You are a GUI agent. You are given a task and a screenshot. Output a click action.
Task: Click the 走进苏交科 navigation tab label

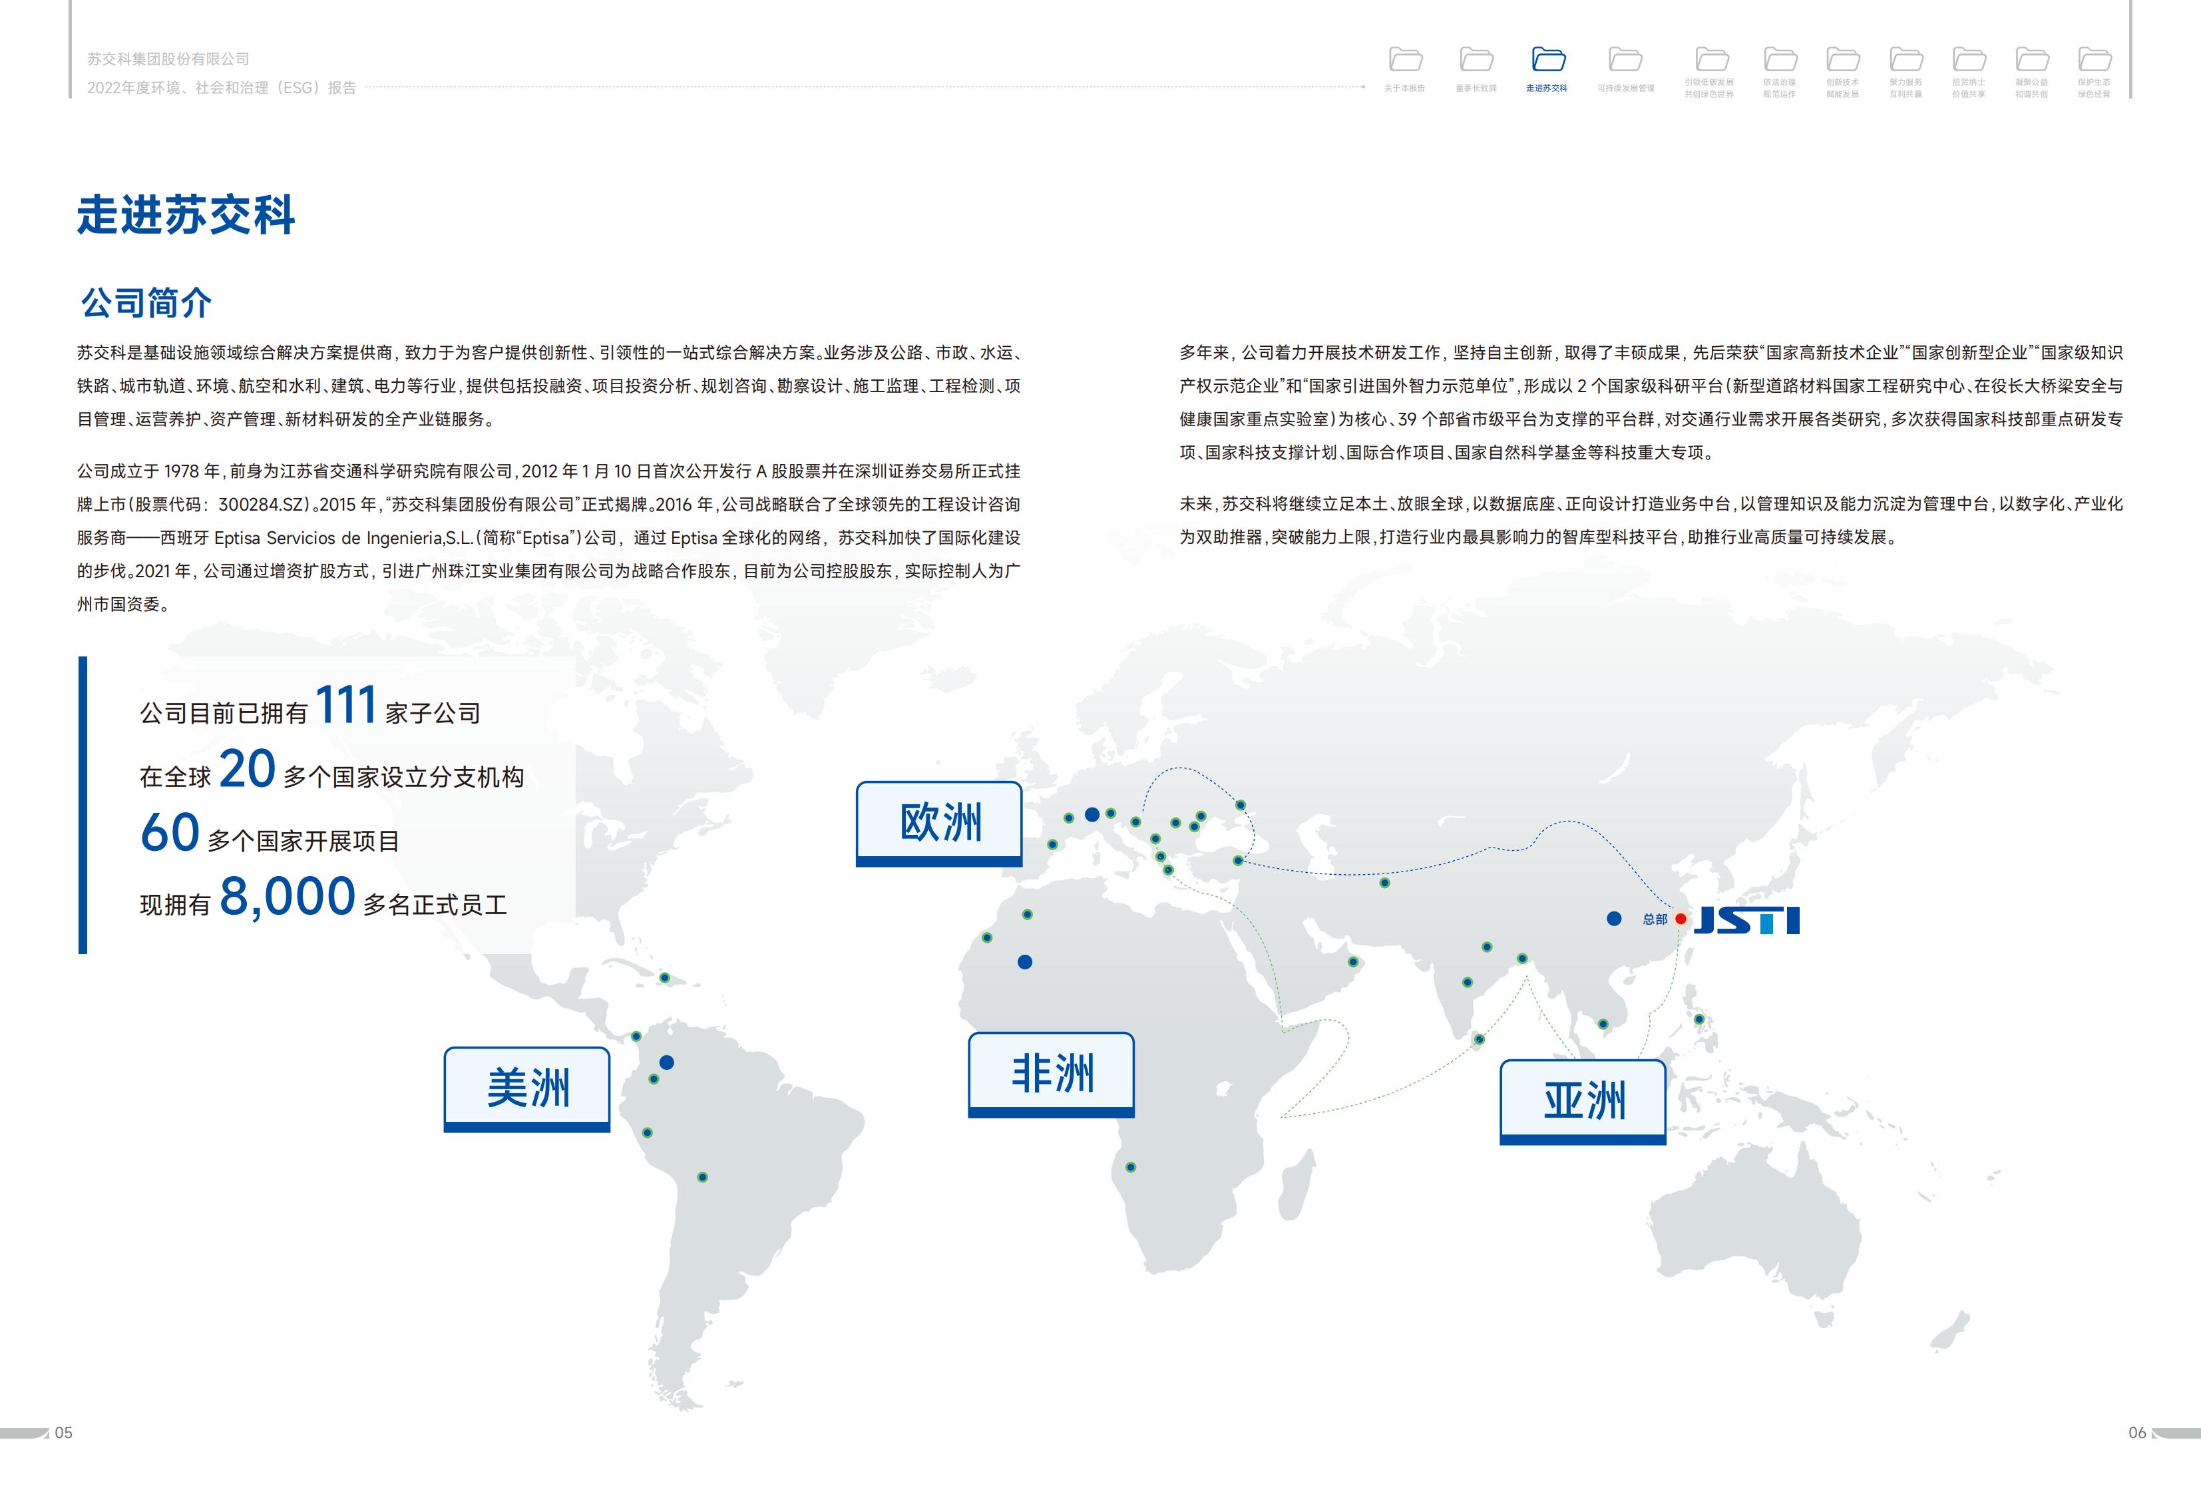[x=1547, y=88]
